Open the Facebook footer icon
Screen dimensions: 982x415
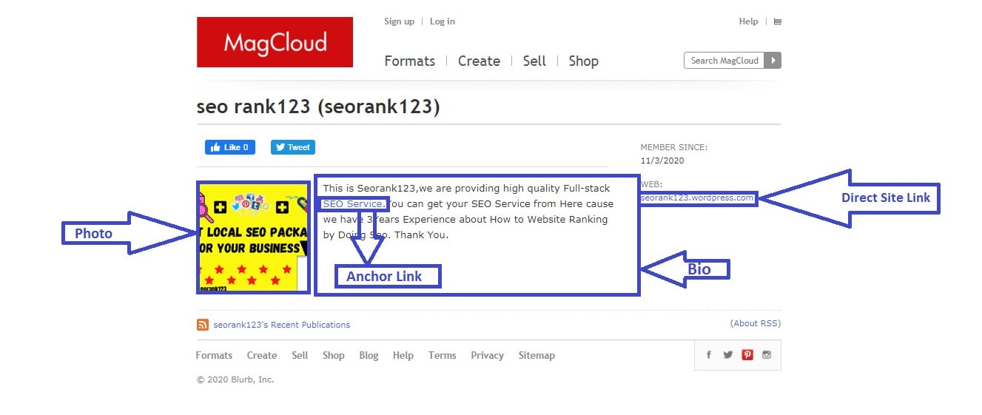pyautogui.click(x=708, y=355)
